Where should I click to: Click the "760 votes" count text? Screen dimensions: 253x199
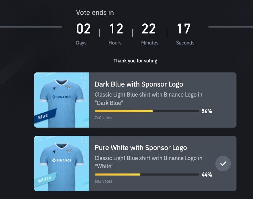pyautogui.click(x=103, y=118)
